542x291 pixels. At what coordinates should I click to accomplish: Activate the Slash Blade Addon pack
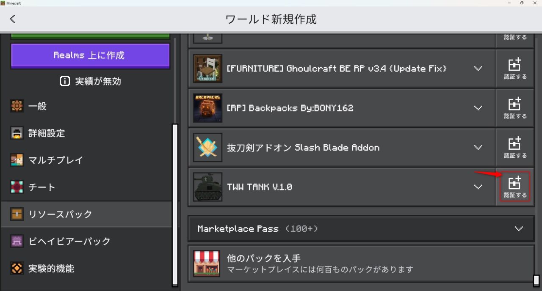point(515,147)
